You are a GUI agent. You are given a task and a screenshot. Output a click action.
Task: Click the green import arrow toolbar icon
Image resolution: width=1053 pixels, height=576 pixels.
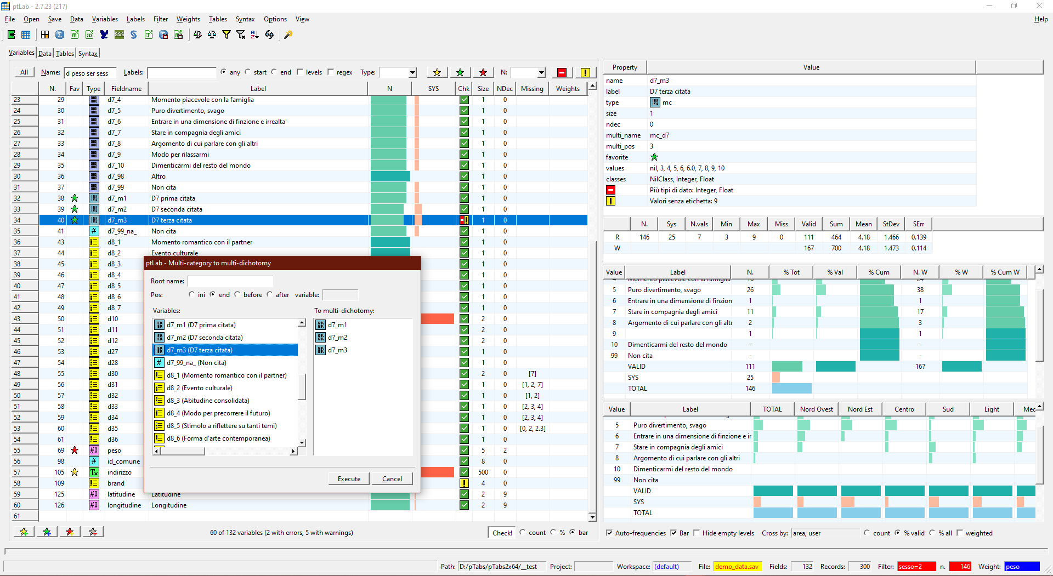pos(11,35)
